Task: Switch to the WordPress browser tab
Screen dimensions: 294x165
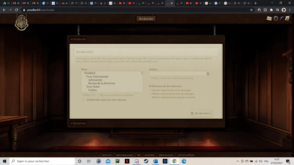Action: click(x=93, y=3)
